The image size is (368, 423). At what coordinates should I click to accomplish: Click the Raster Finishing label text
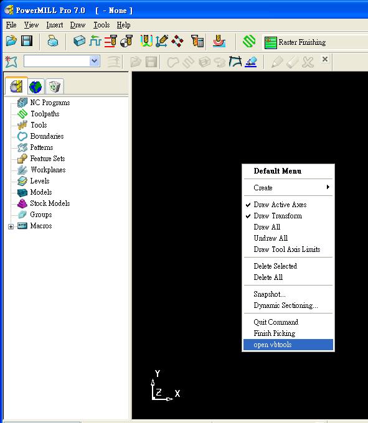coord(302,42)
